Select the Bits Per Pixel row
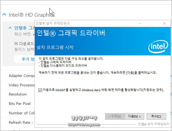The height and width of the screenshot is (131, 172). tap(18, 104)
